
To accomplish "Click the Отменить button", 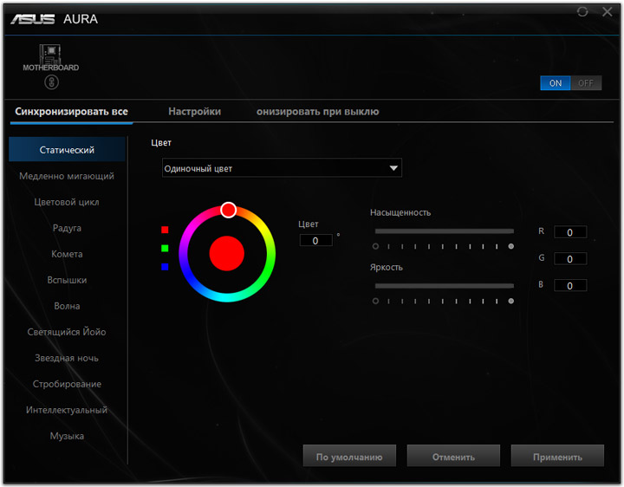I will [453, 456].
